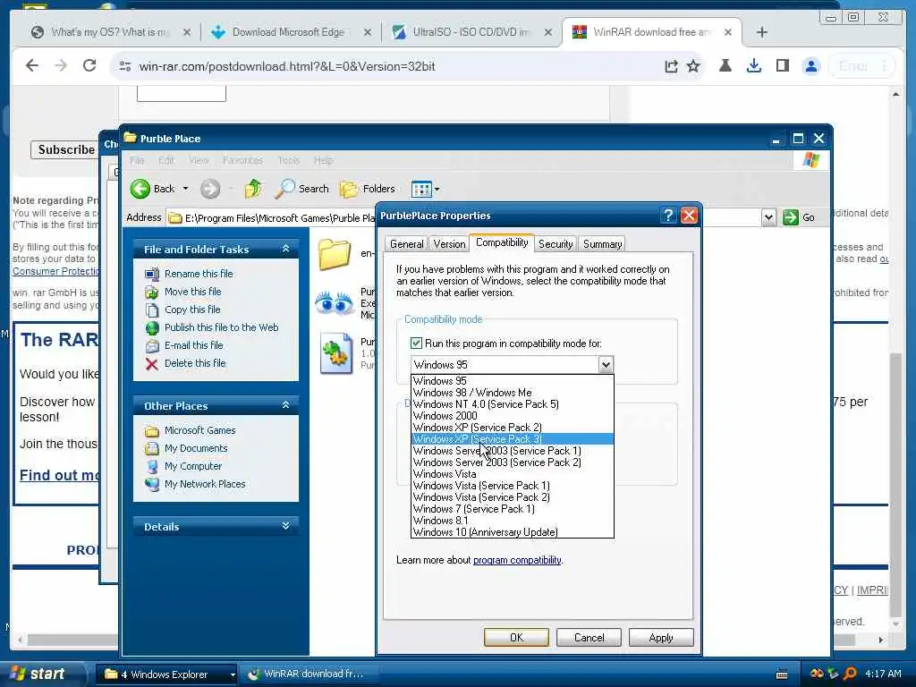Open Views button dropdown arrow
Screen dimensions: 916x687
[437, 190]
